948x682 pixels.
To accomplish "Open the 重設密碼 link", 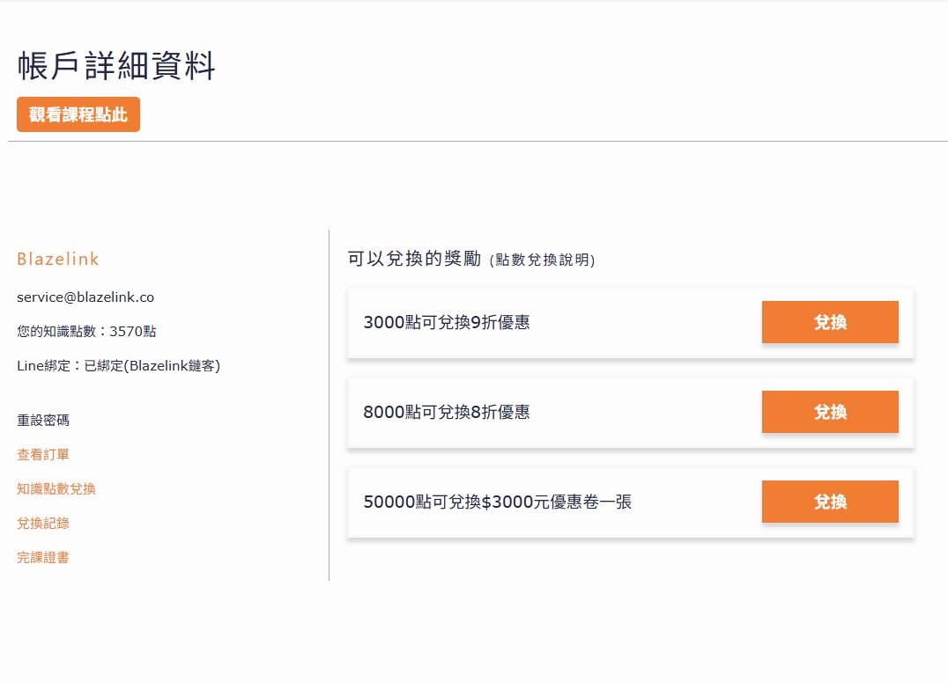I will click(43, 420).
